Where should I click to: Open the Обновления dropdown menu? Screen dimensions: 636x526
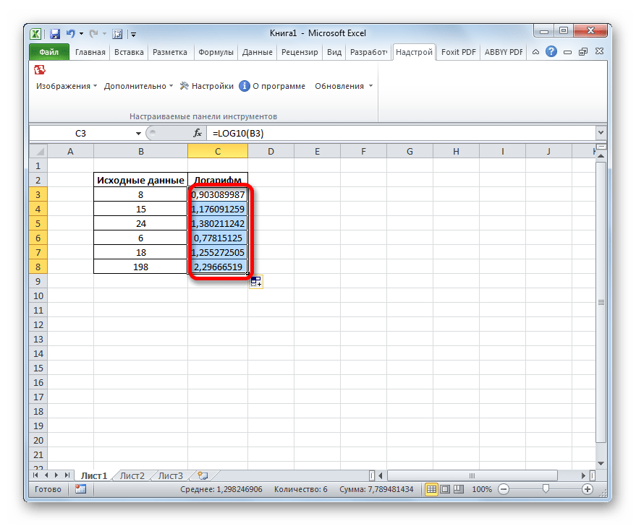(344, 86)
